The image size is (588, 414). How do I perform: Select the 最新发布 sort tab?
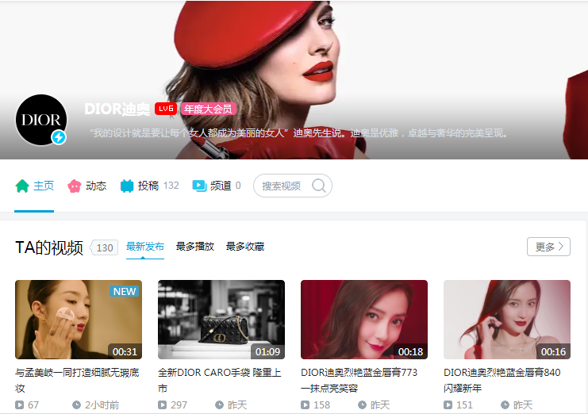145,247
